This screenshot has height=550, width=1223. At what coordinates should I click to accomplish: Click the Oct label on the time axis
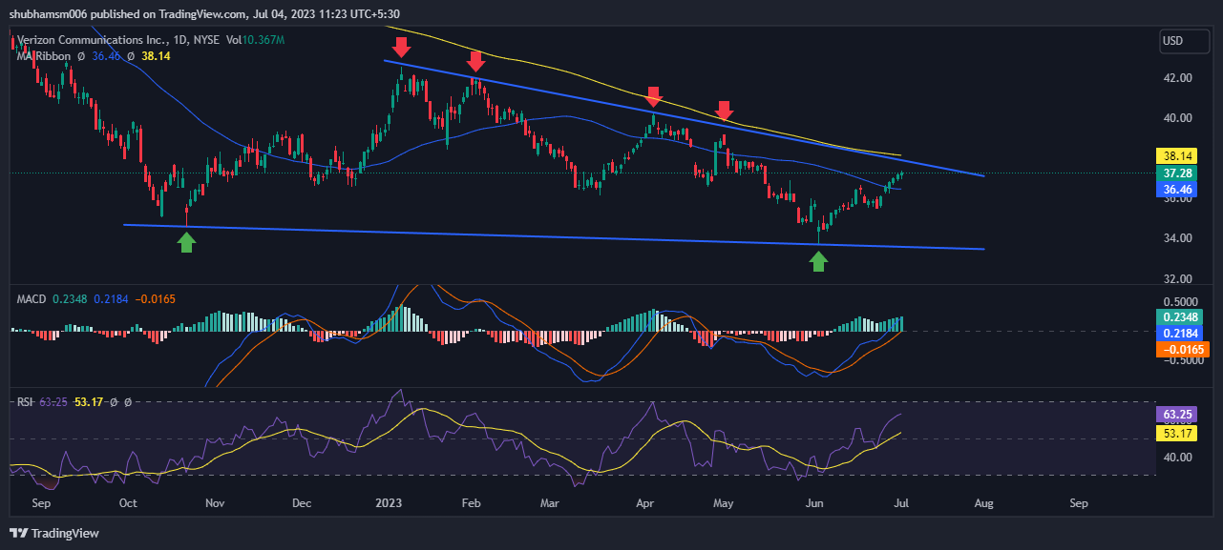click(128, 502)
